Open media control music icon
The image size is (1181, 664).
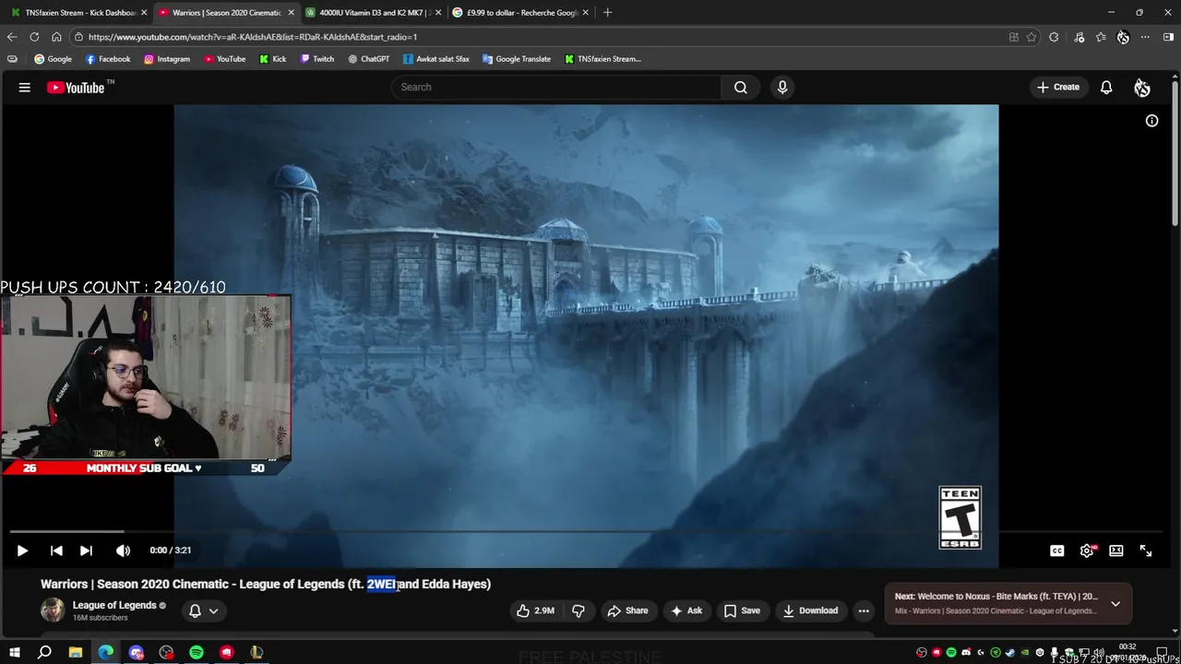(x=1080, y=37)
